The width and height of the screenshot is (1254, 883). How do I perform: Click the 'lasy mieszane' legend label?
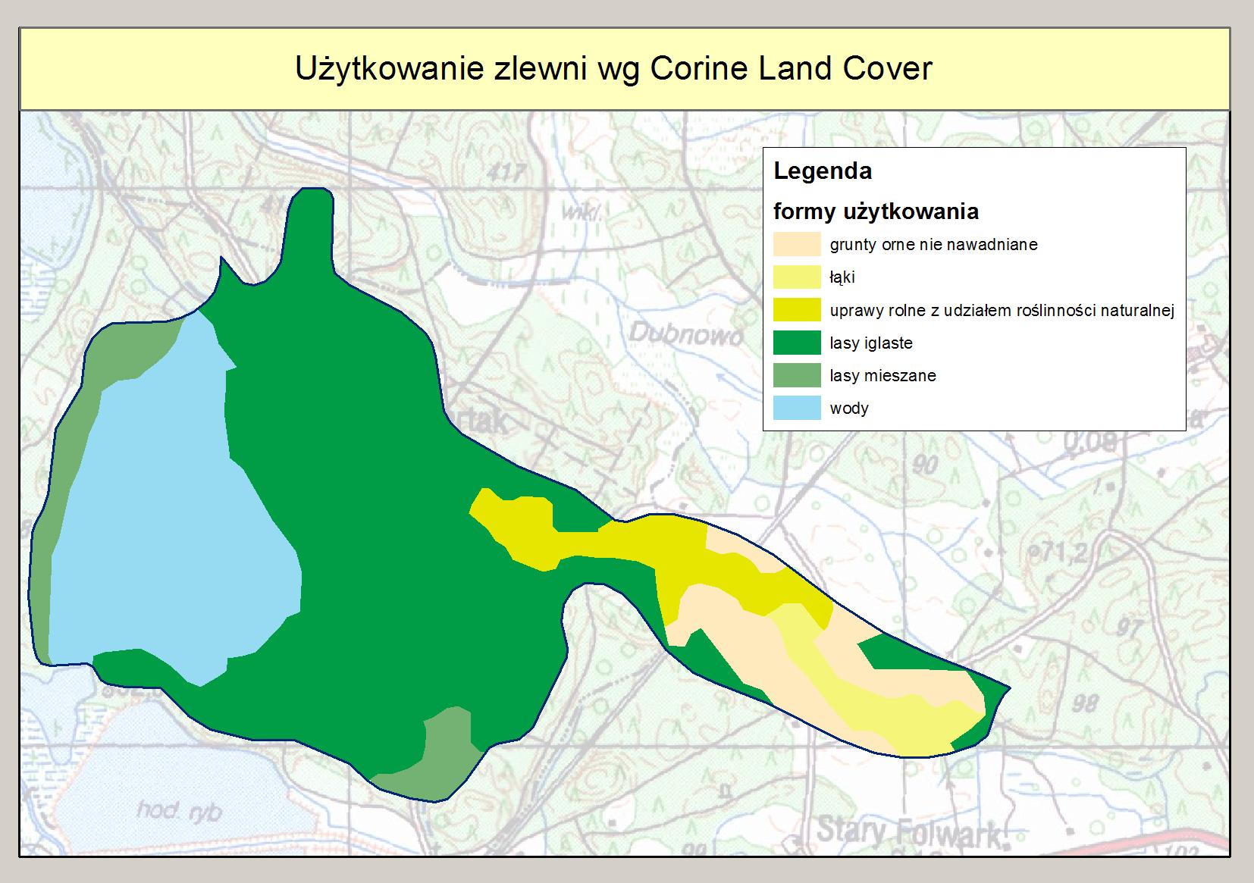coord(883,375)
